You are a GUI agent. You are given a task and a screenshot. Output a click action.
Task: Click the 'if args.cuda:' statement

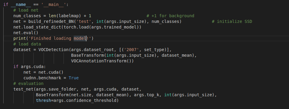(30, 67)
